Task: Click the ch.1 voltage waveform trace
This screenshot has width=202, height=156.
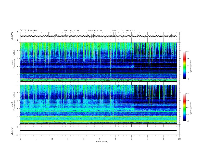Action: 98,36
